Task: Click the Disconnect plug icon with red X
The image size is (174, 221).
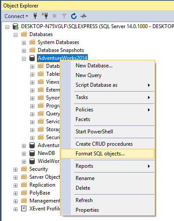Action: (45, 16)
